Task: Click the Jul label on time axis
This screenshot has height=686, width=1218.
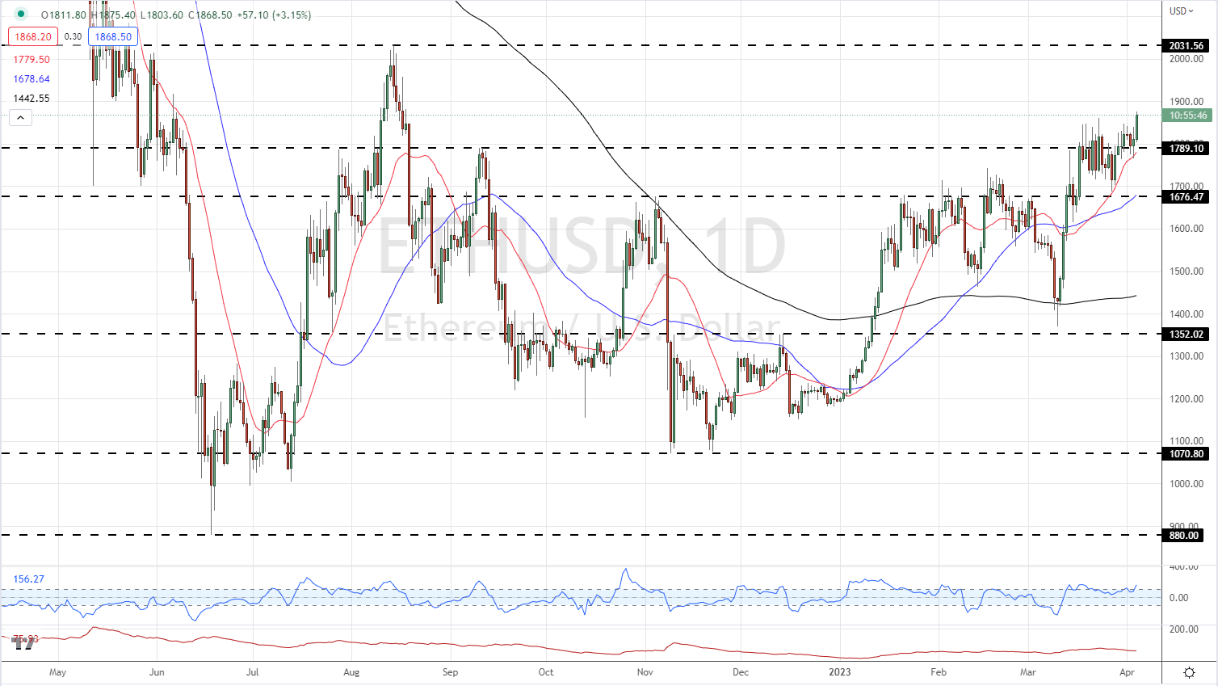Action: (x=253, y=671)
